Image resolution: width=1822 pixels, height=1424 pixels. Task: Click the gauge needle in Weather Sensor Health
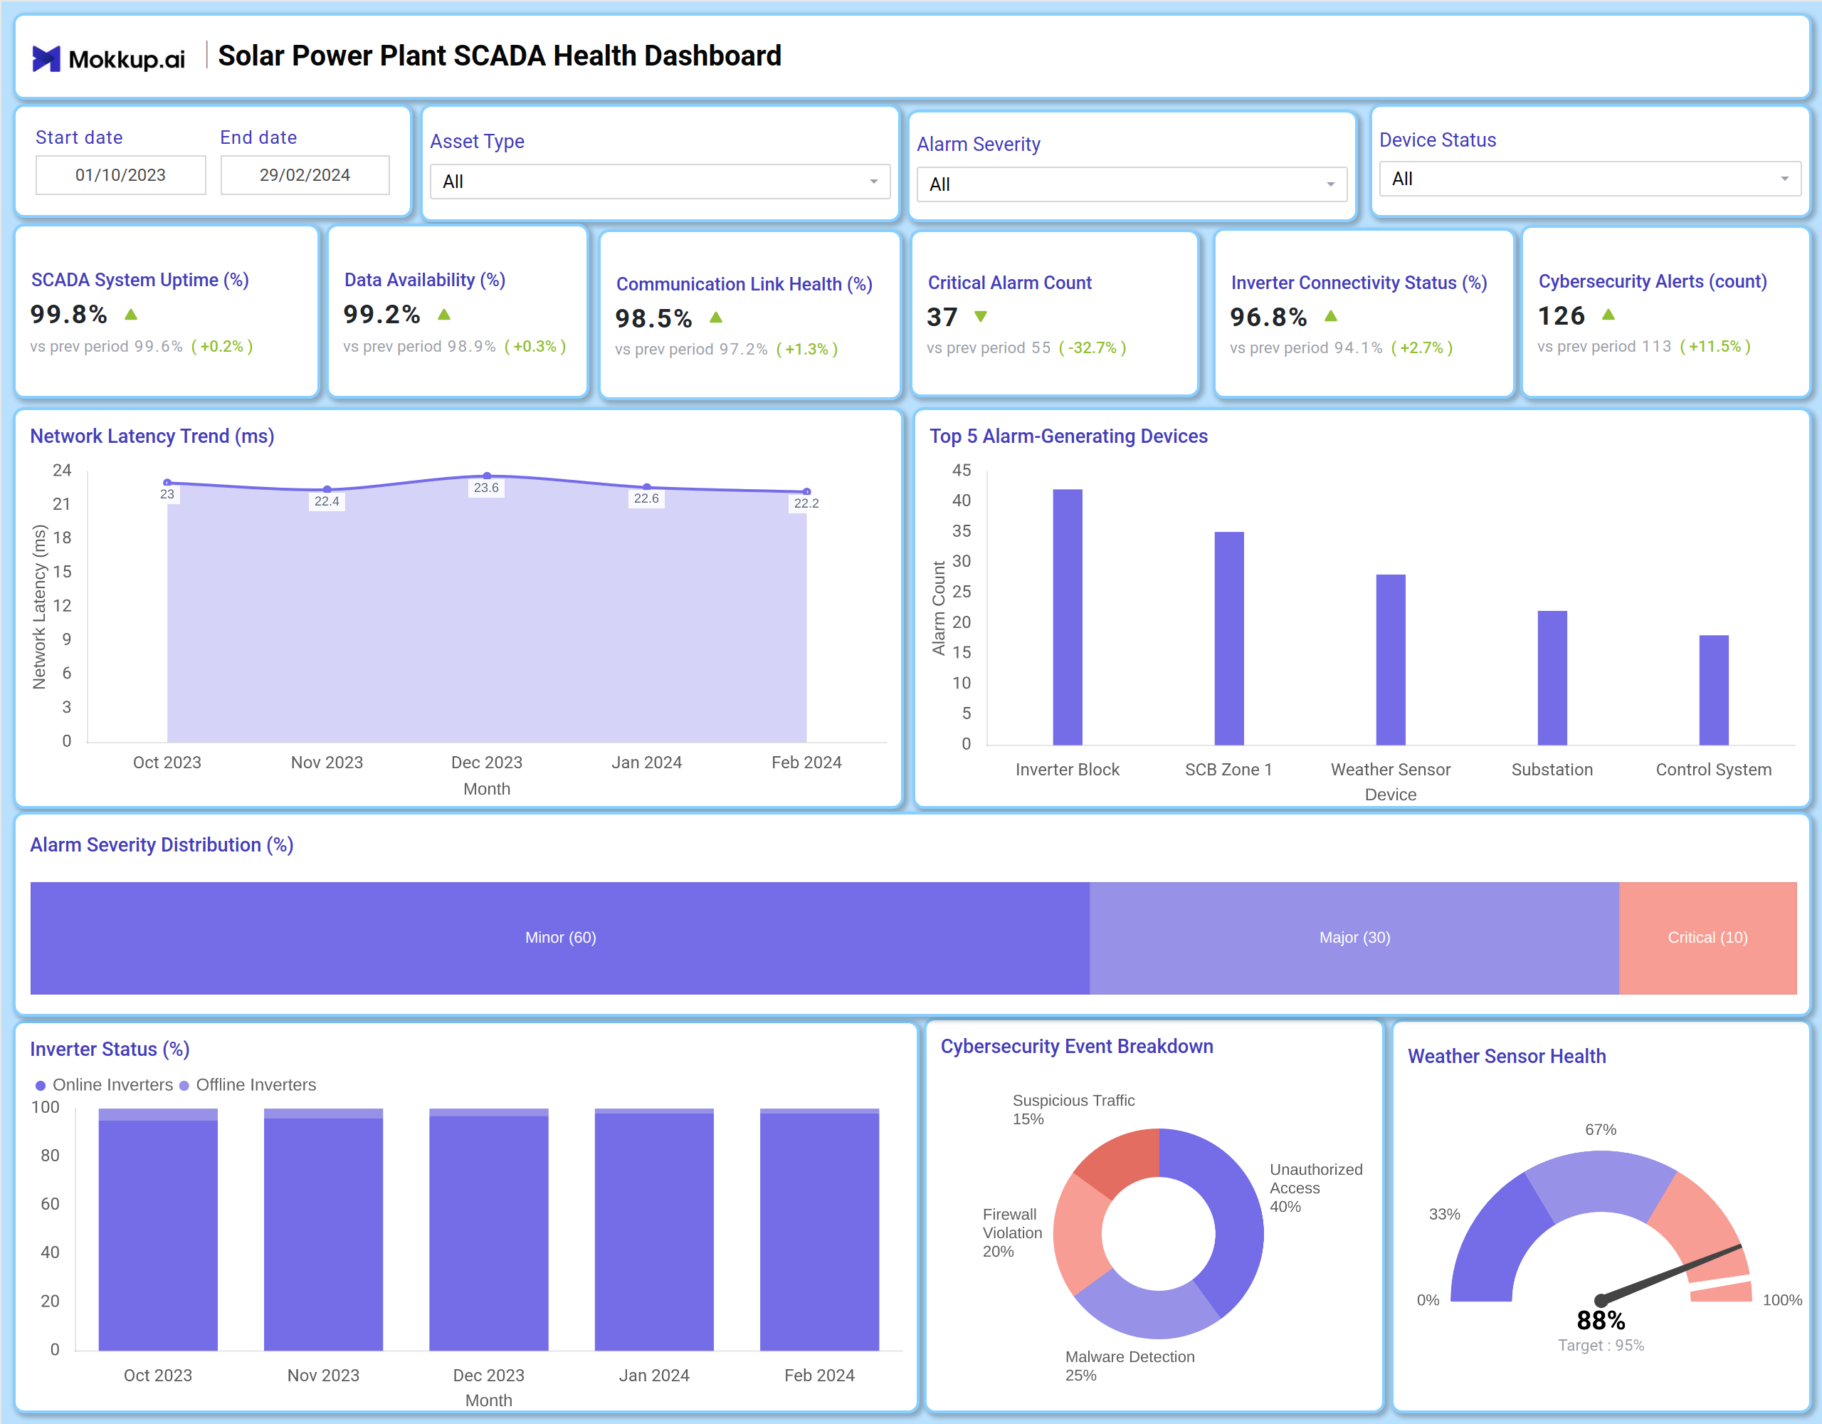(x=1671, y=1273)
